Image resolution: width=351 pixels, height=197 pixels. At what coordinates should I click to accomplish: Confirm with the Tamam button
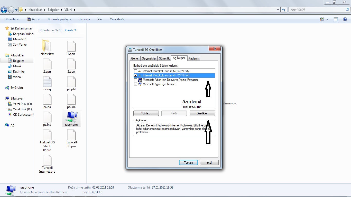(188, 163)
